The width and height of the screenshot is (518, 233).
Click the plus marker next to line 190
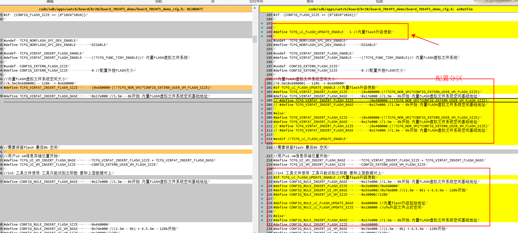pyautogui.click(x=262, y=36)
